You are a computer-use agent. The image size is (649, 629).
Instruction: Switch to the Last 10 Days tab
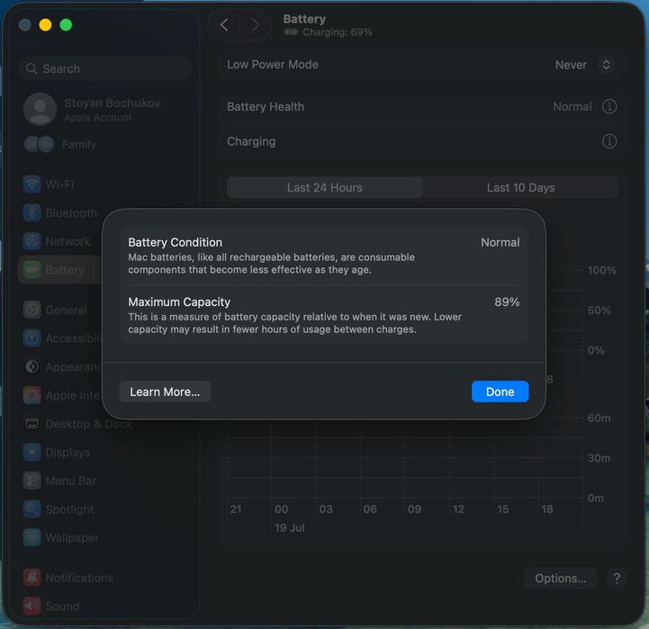point(520,188)
